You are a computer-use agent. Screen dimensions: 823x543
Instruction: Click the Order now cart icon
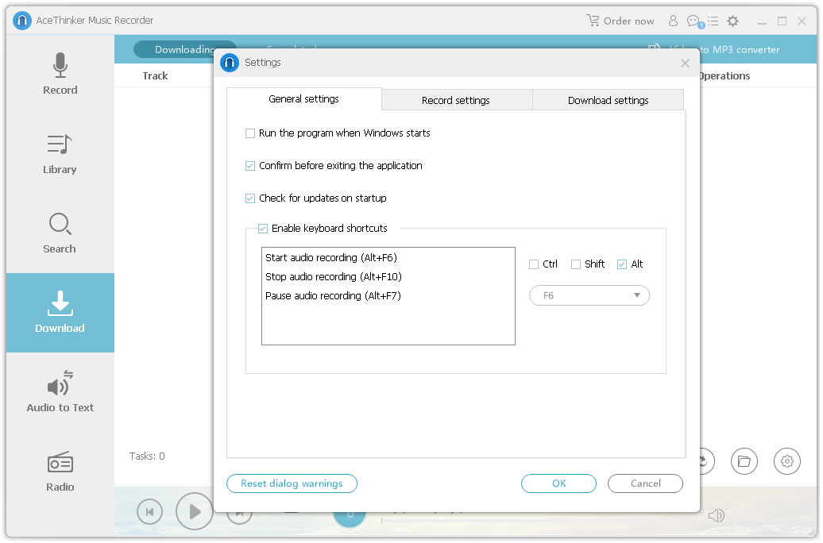click(593, 21)
